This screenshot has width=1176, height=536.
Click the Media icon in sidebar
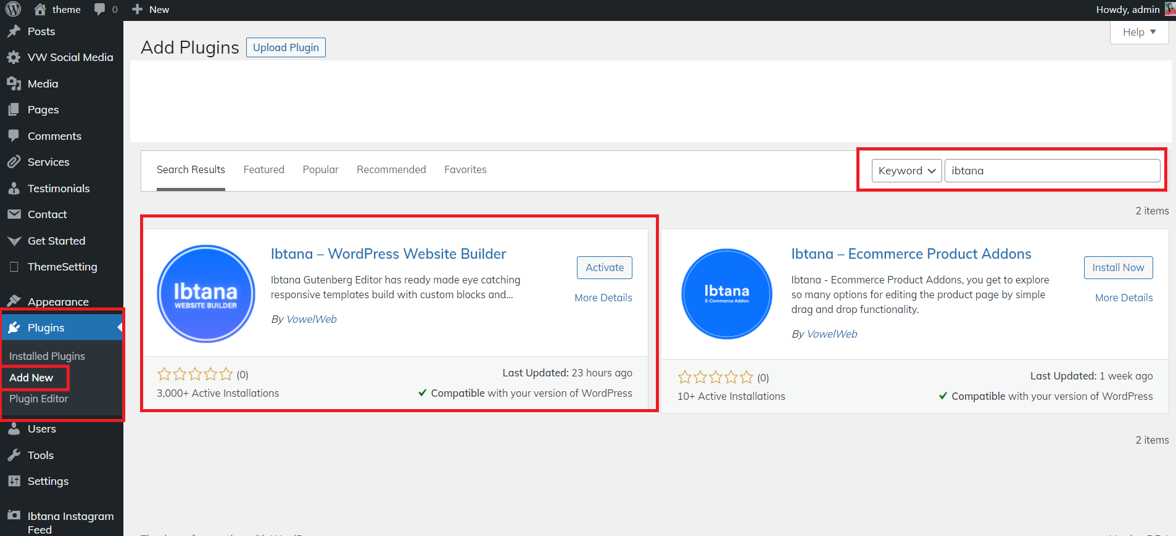click(x=14, y=84)
